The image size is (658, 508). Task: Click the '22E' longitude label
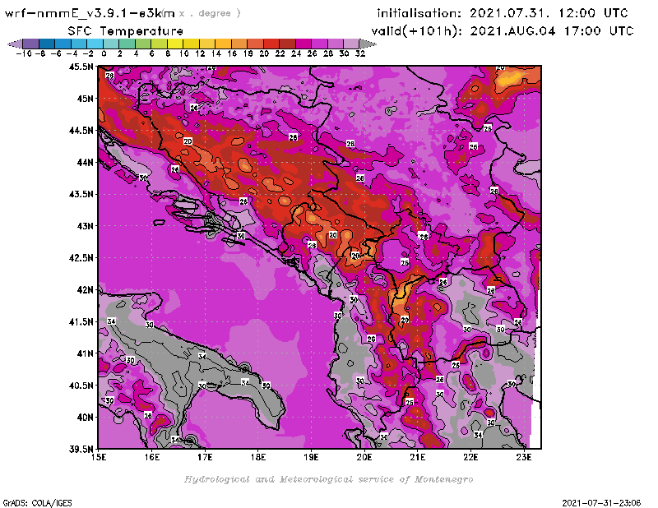(470, 457)
